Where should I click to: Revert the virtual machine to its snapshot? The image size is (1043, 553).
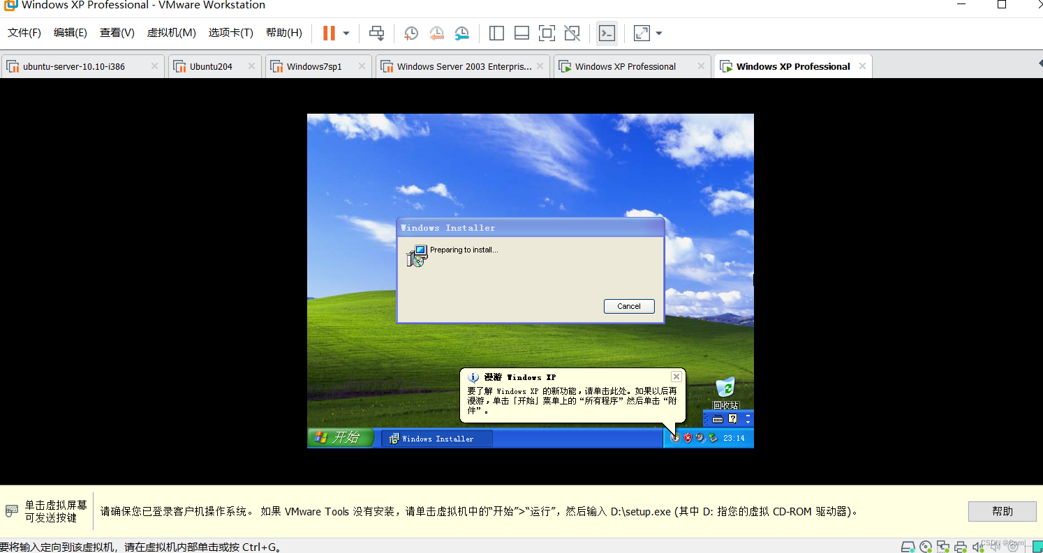[x=436, y=33]
